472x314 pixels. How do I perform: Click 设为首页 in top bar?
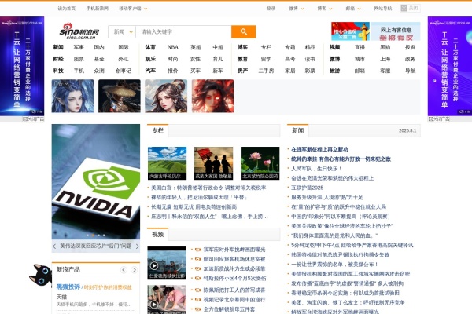tap(67, 9)
